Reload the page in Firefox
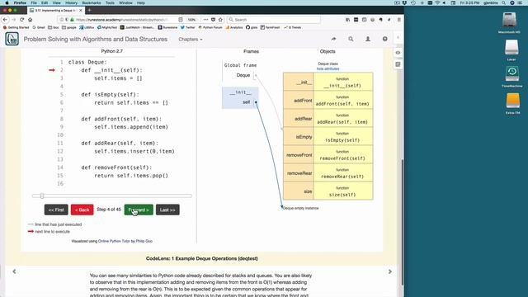Screen dimensions: 528x297 [22, 20]
